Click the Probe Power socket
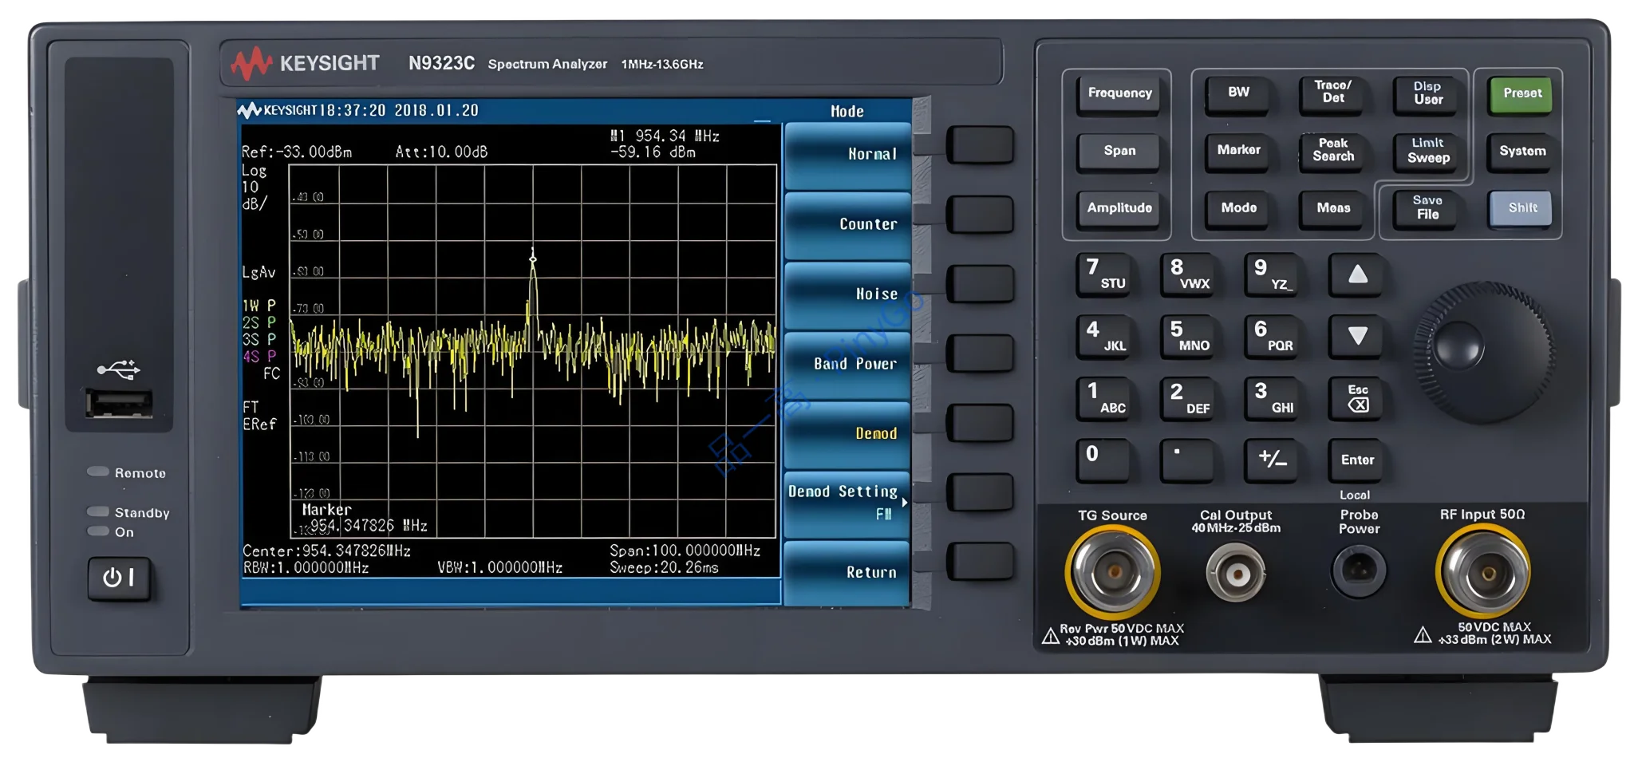This screenshot has width=1634, height=758. 1359,570
